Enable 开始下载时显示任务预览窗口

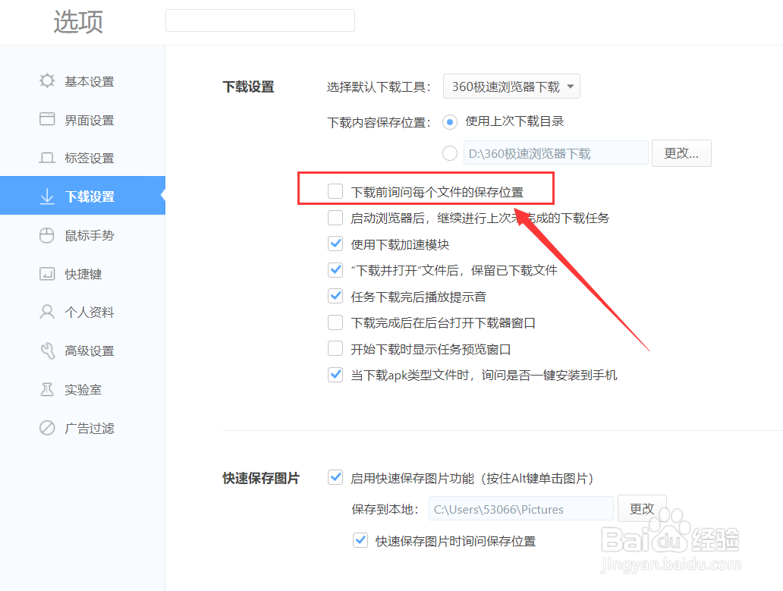pyautogui.click(x=335, y=348)
